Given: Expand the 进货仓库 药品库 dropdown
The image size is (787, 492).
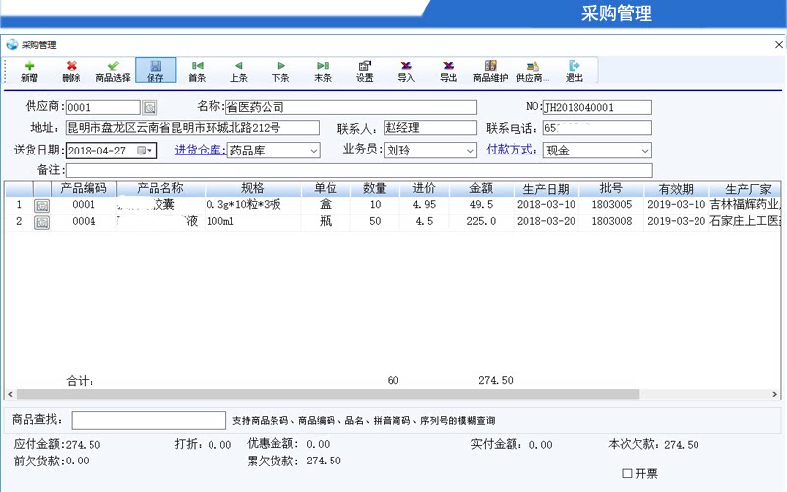Looking at the screenshot, I should click(x=313, y=151).
